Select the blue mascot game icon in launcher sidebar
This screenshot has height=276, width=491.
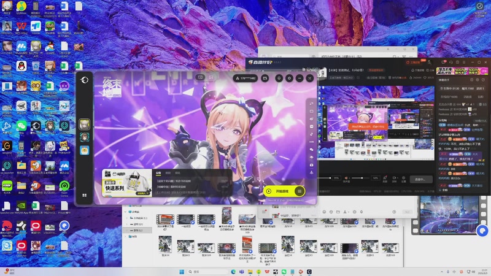pyautogui.click(x=84, y=150)
